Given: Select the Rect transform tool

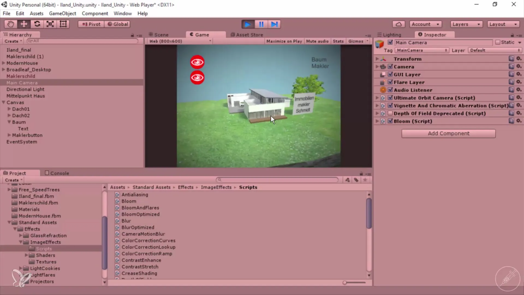Looking at the screenshot, I should click(63, 24).
